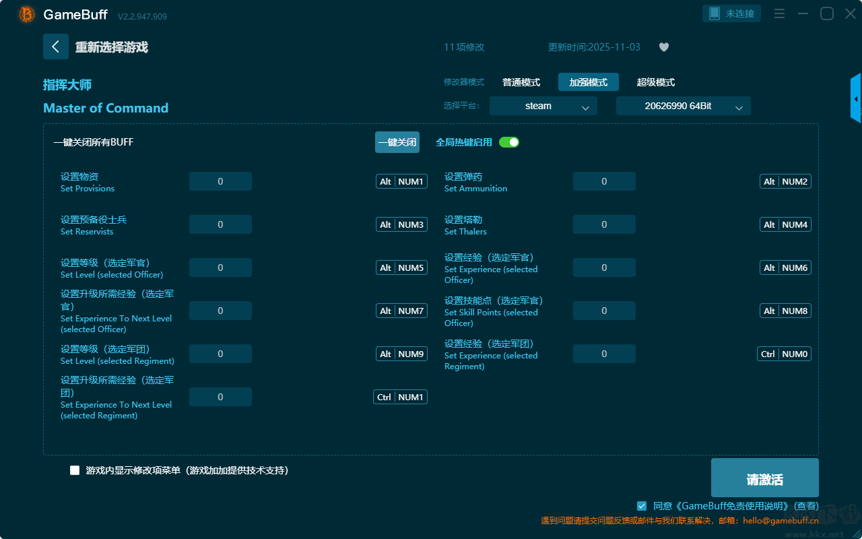The width and height of the screenshot is (862, 539).
Task: Open the disclaimer 查看 view link
Action: click(x=806, y=506)
